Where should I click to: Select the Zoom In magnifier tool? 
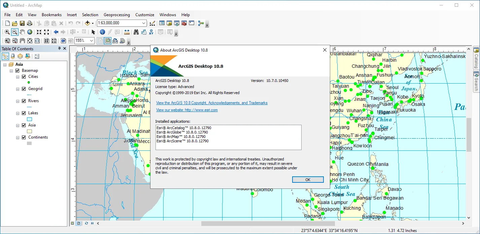[x=7, y=32]
